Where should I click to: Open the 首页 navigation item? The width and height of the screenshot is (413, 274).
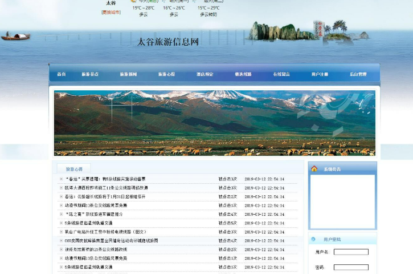pos(62,74)
